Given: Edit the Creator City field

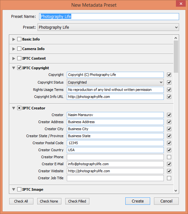Looking at the screenshot, I should pos(115,129).
